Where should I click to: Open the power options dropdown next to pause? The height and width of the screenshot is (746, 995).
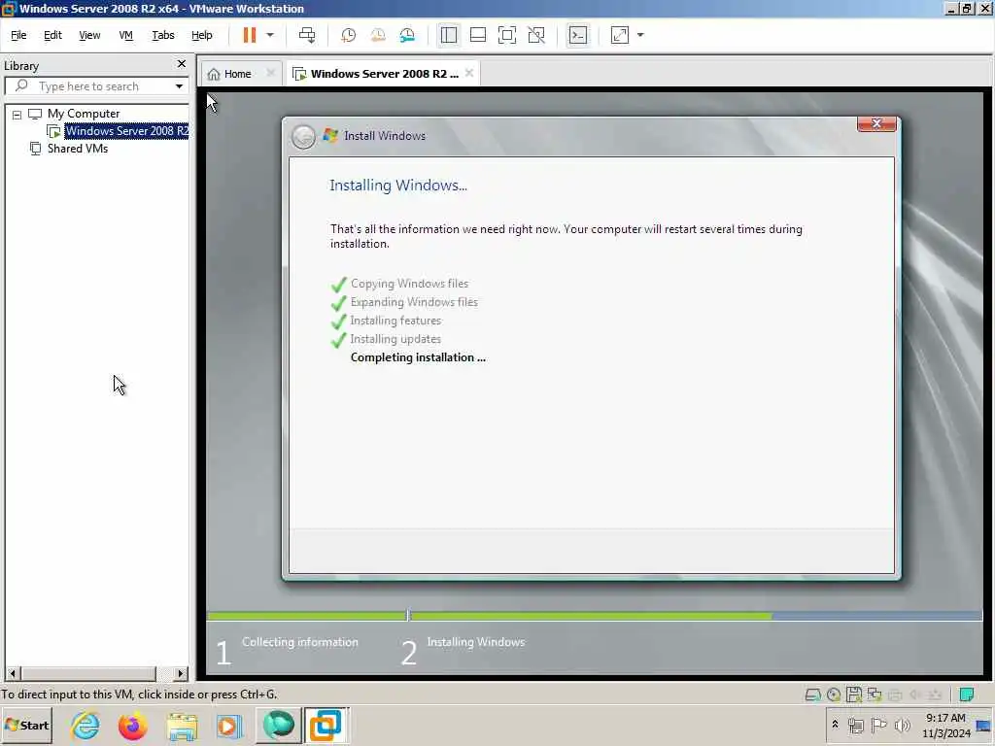pos(270,35)
